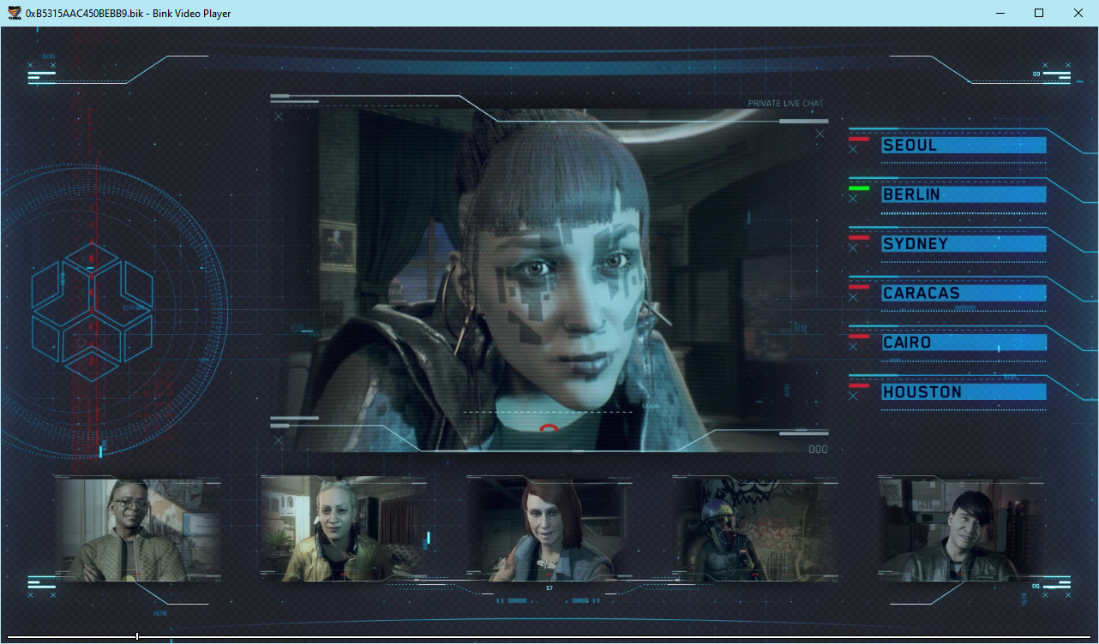This screenshot has height=644, width=1099.
Task: Click the Bink Video Player title bar icon
Action: point(14,13)
